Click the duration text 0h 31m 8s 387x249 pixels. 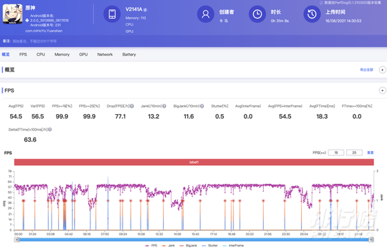(280, 21)
